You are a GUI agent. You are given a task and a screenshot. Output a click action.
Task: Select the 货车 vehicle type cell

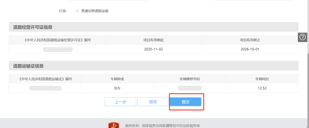click(117, 88)
